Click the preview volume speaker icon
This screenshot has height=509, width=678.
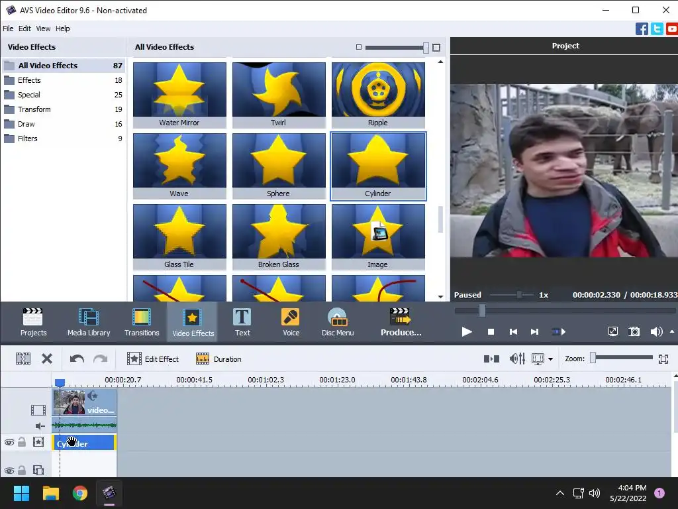pyautogui.click(x=656, y=332)
